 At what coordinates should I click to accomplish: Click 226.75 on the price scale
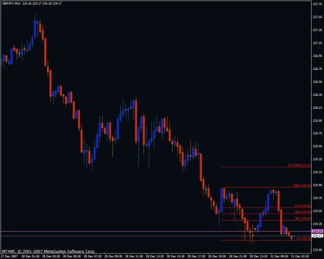(x=318, y=69)
